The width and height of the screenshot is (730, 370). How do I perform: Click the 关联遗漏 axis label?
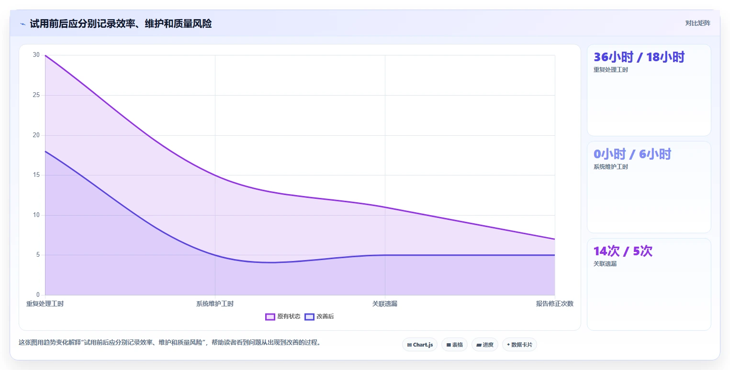[x=385, y=304]
